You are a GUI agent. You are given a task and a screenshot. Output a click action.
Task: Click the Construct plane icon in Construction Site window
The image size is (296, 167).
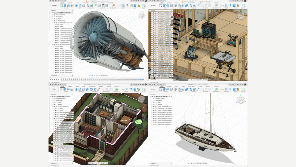pyautogui.click(x=216, y=6)
